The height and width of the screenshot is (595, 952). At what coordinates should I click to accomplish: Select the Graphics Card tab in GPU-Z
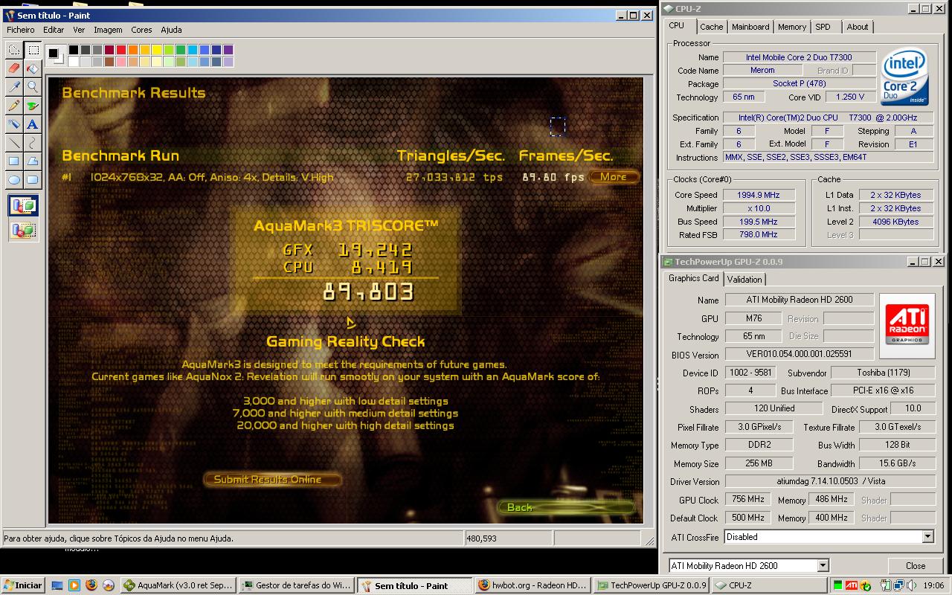[693, 278]
